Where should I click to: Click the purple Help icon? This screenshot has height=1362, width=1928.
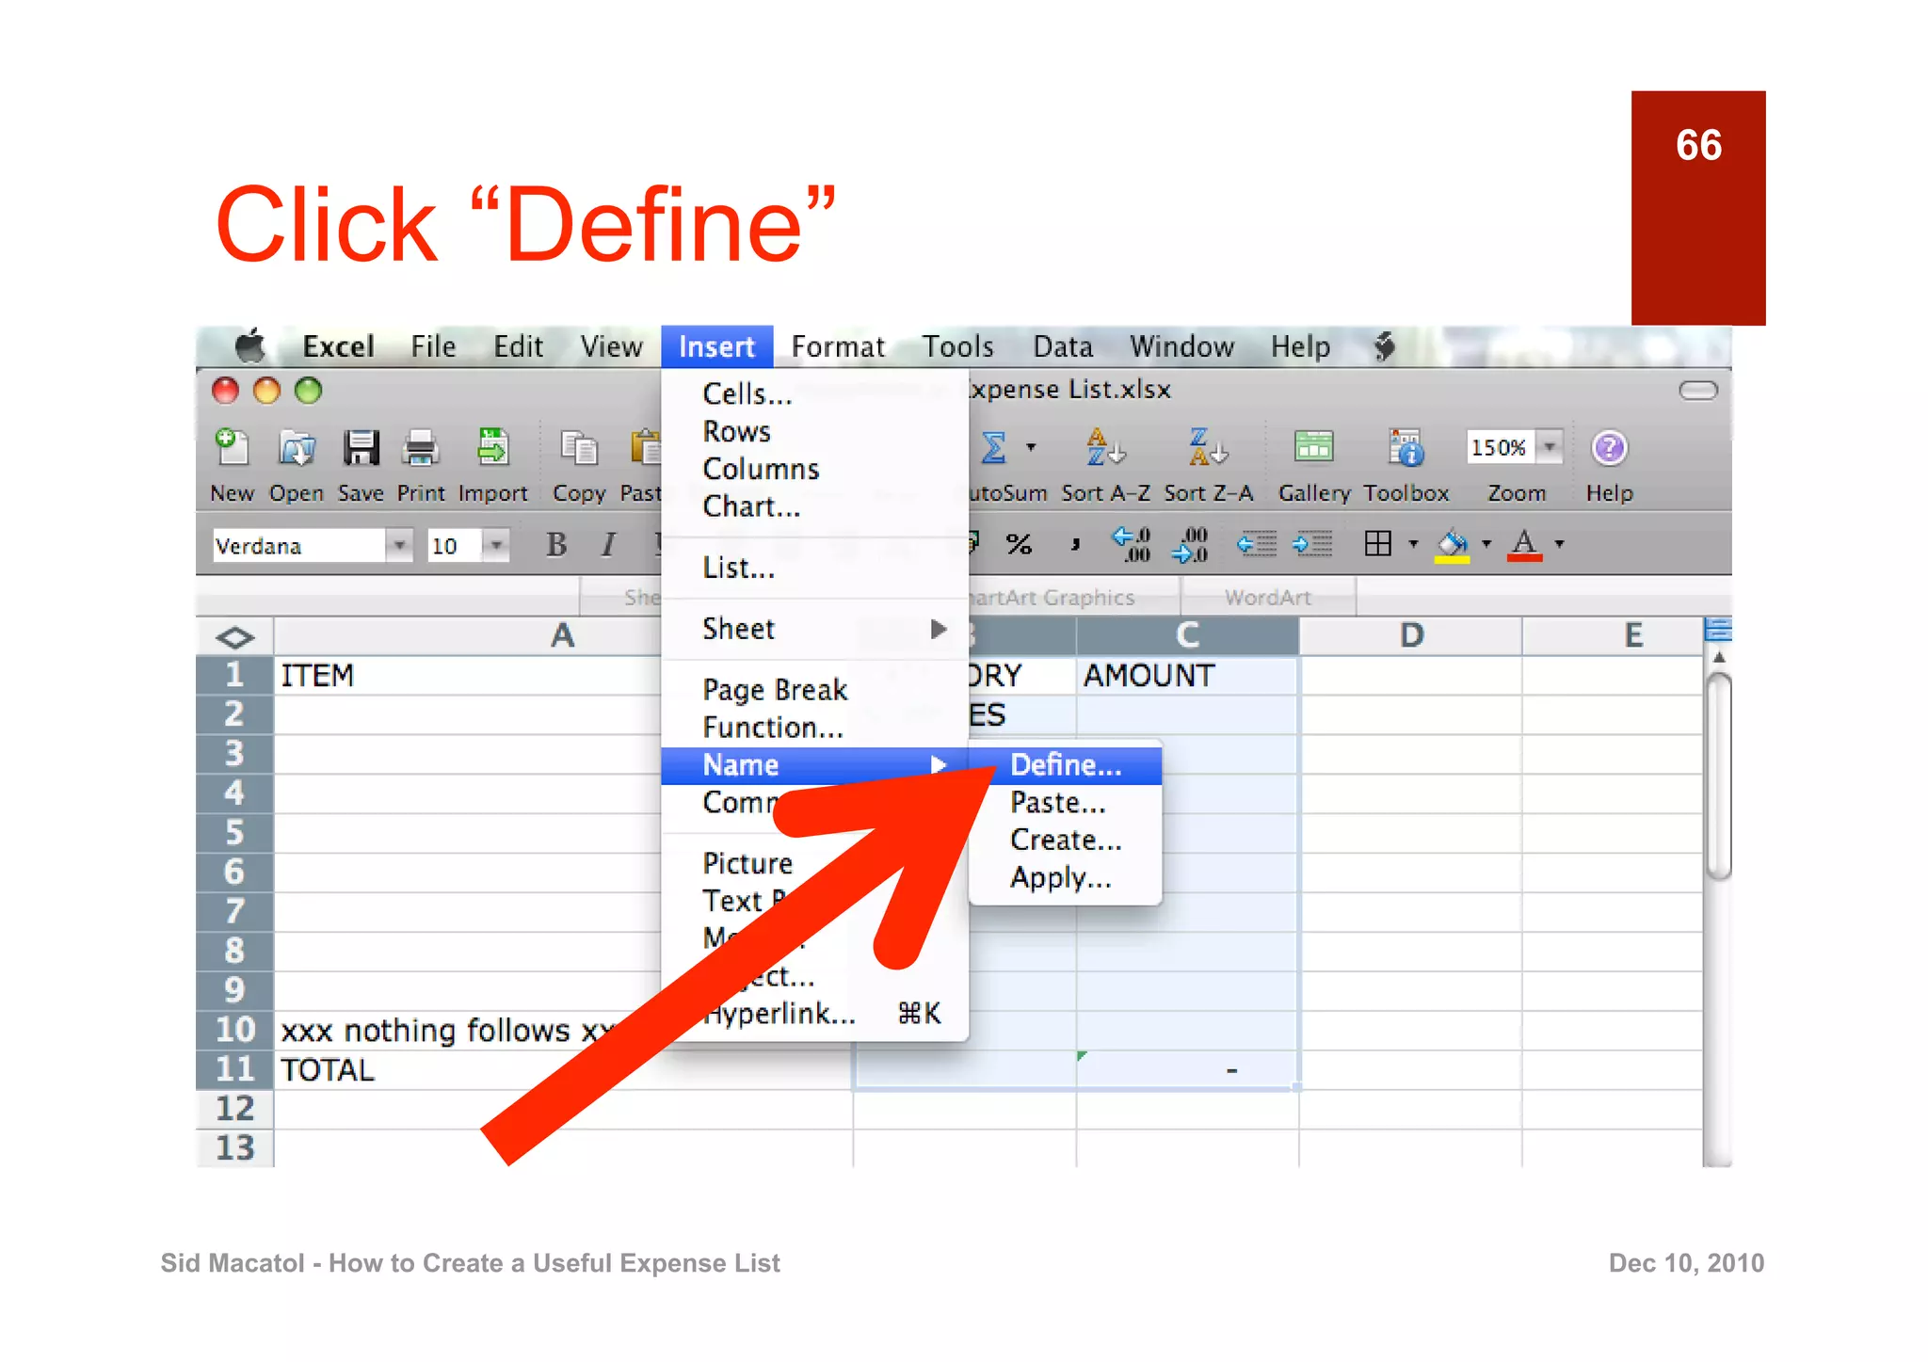(1609, 448)
